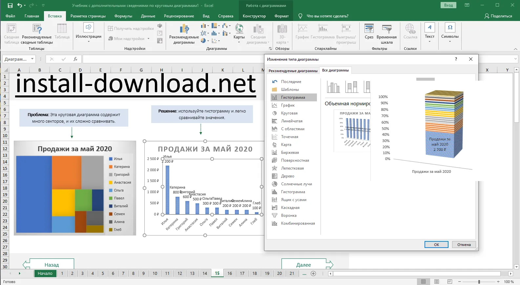Switch to normal view in status bar
520x285 pixels.
click(424, 282)
